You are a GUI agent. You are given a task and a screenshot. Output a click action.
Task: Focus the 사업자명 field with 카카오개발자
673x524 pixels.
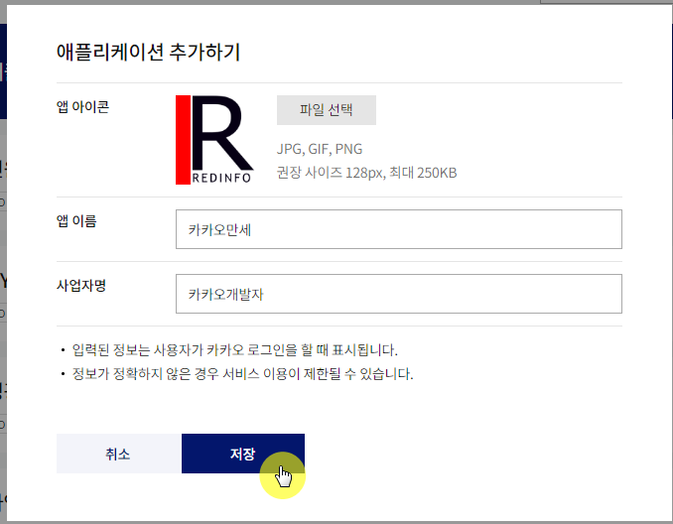[399, 294]
